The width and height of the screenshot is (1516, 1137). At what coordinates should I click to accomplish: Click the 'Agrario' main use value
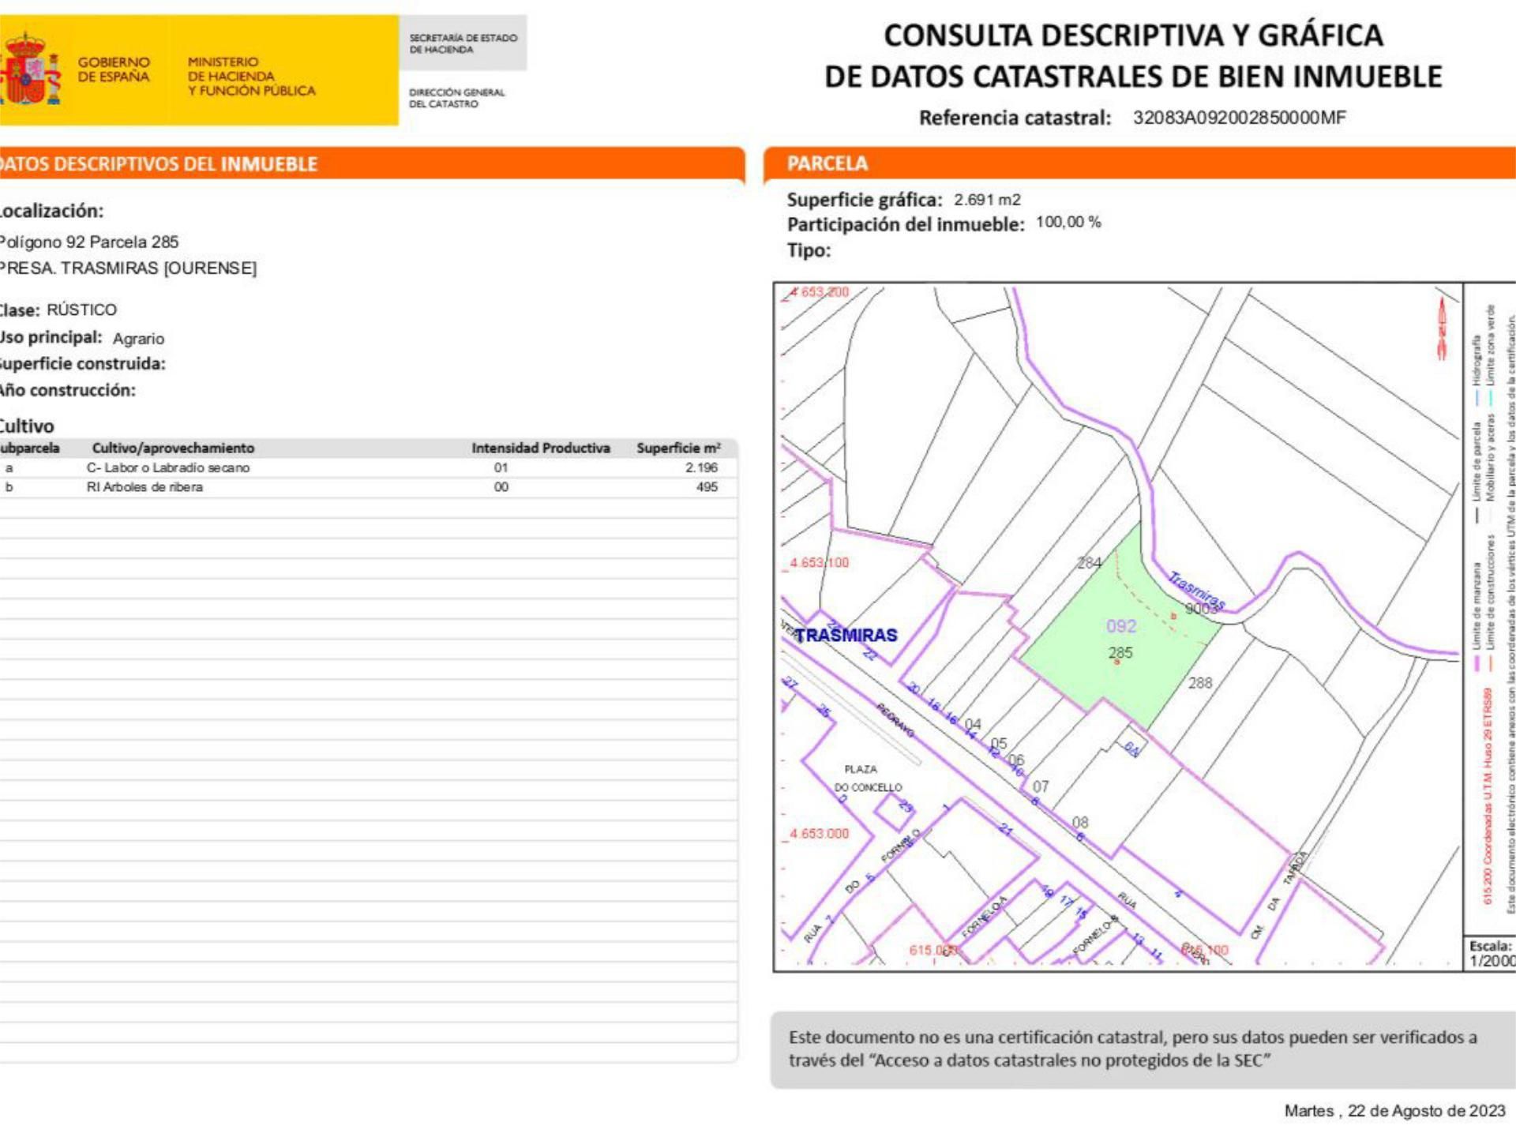pyautogui.click(x=138, y=339)
